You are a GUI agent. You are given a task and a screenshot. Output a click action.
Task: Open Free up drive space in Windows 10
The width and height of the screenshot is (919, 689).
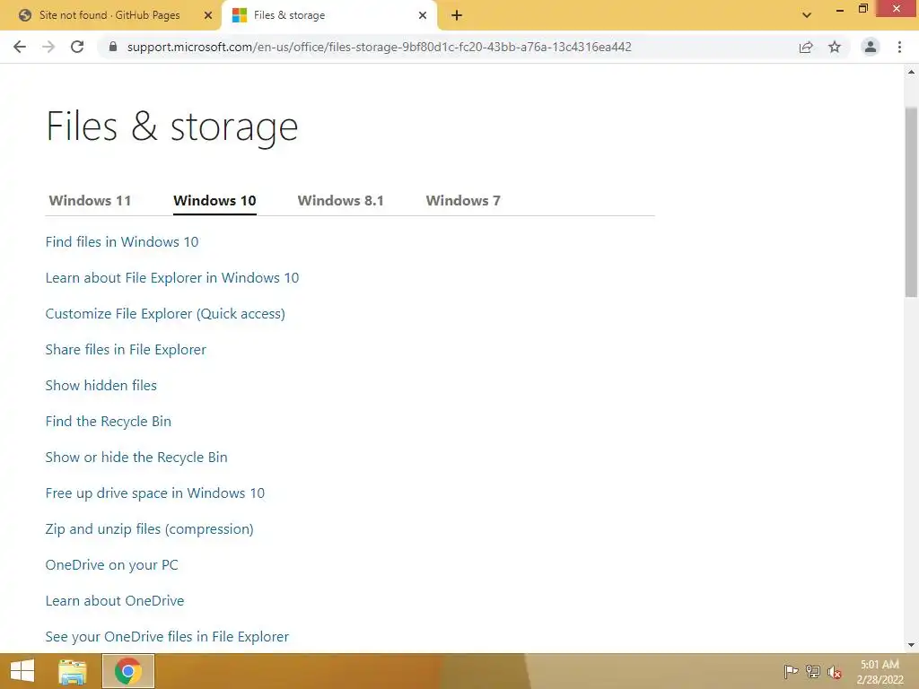click(155, 493)
